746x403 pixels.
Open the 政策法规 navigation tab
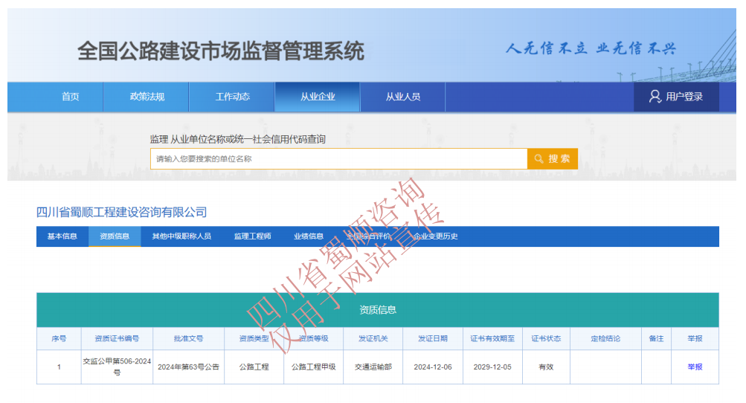coord(147,97)
